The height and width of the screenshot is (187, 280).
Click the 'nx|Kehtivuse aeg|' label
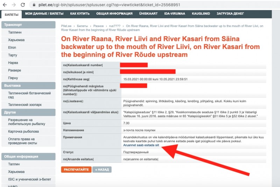pos(76,79)
